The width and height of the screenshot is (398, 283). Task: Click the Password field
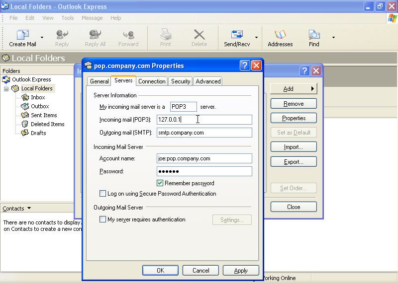pyautogui.click(x=204, y=171)
